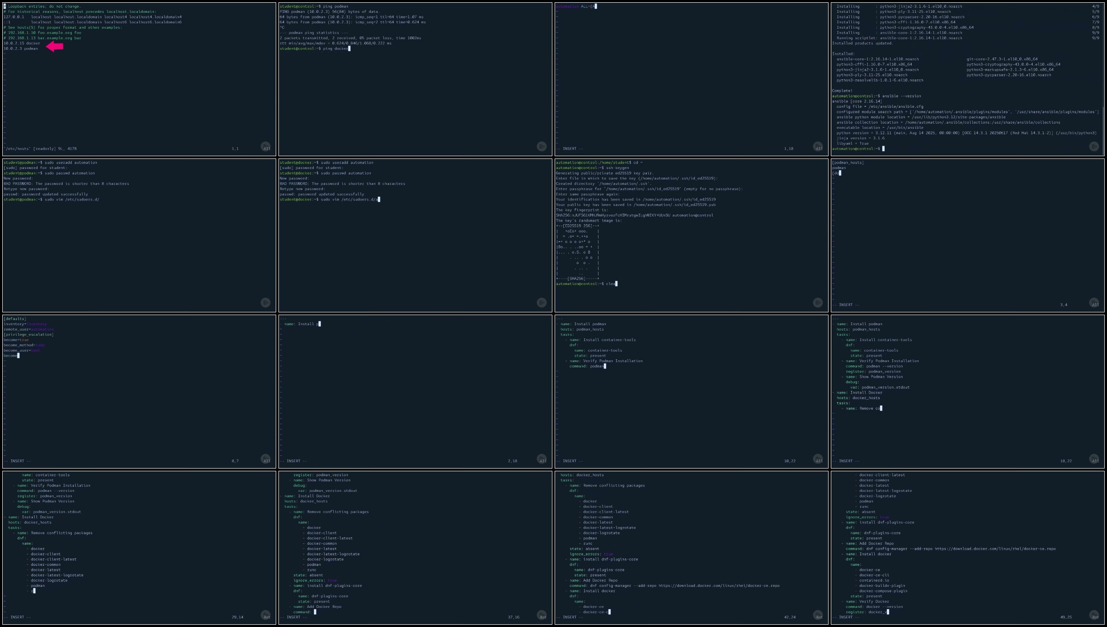1107x627 pixels.
Task: Click play icon in the ansible --version frame
Action: click(x=1094, y=147)
